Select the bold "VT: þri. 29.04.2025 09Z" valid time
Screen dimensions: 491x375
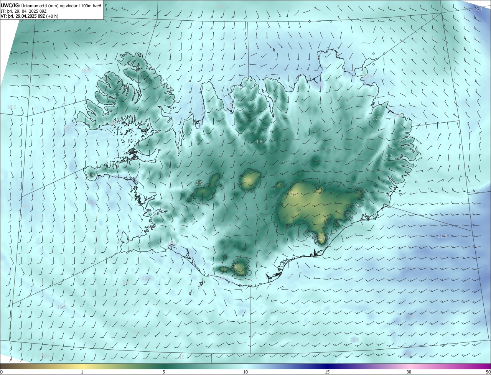[23, 16]
